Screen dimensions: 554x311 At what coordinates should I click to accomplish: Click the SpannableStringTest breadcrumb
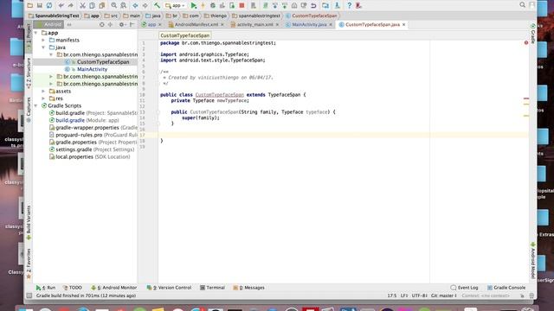[54, 16]
